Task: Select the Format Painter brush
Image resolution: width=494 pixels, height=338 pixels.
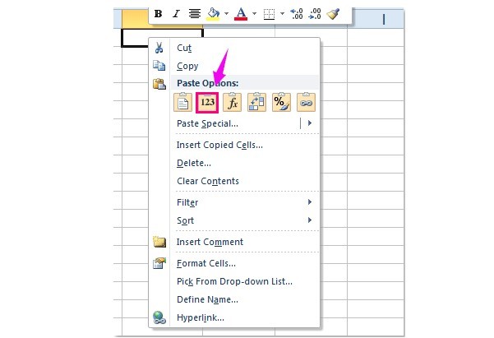Action: 333,14
